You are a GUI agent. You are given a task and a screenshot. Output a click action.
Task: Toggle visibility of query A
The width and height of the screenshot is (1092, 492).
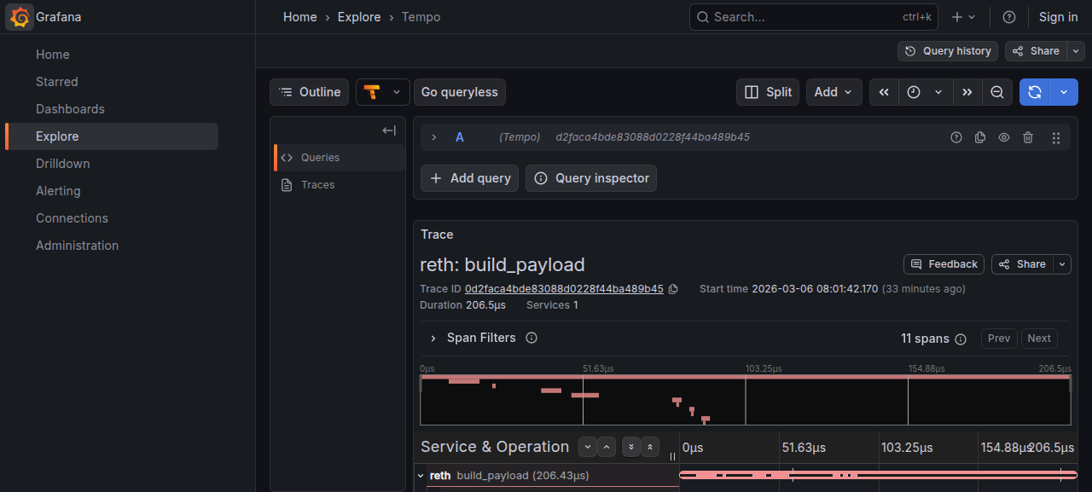click(1004, 137)
